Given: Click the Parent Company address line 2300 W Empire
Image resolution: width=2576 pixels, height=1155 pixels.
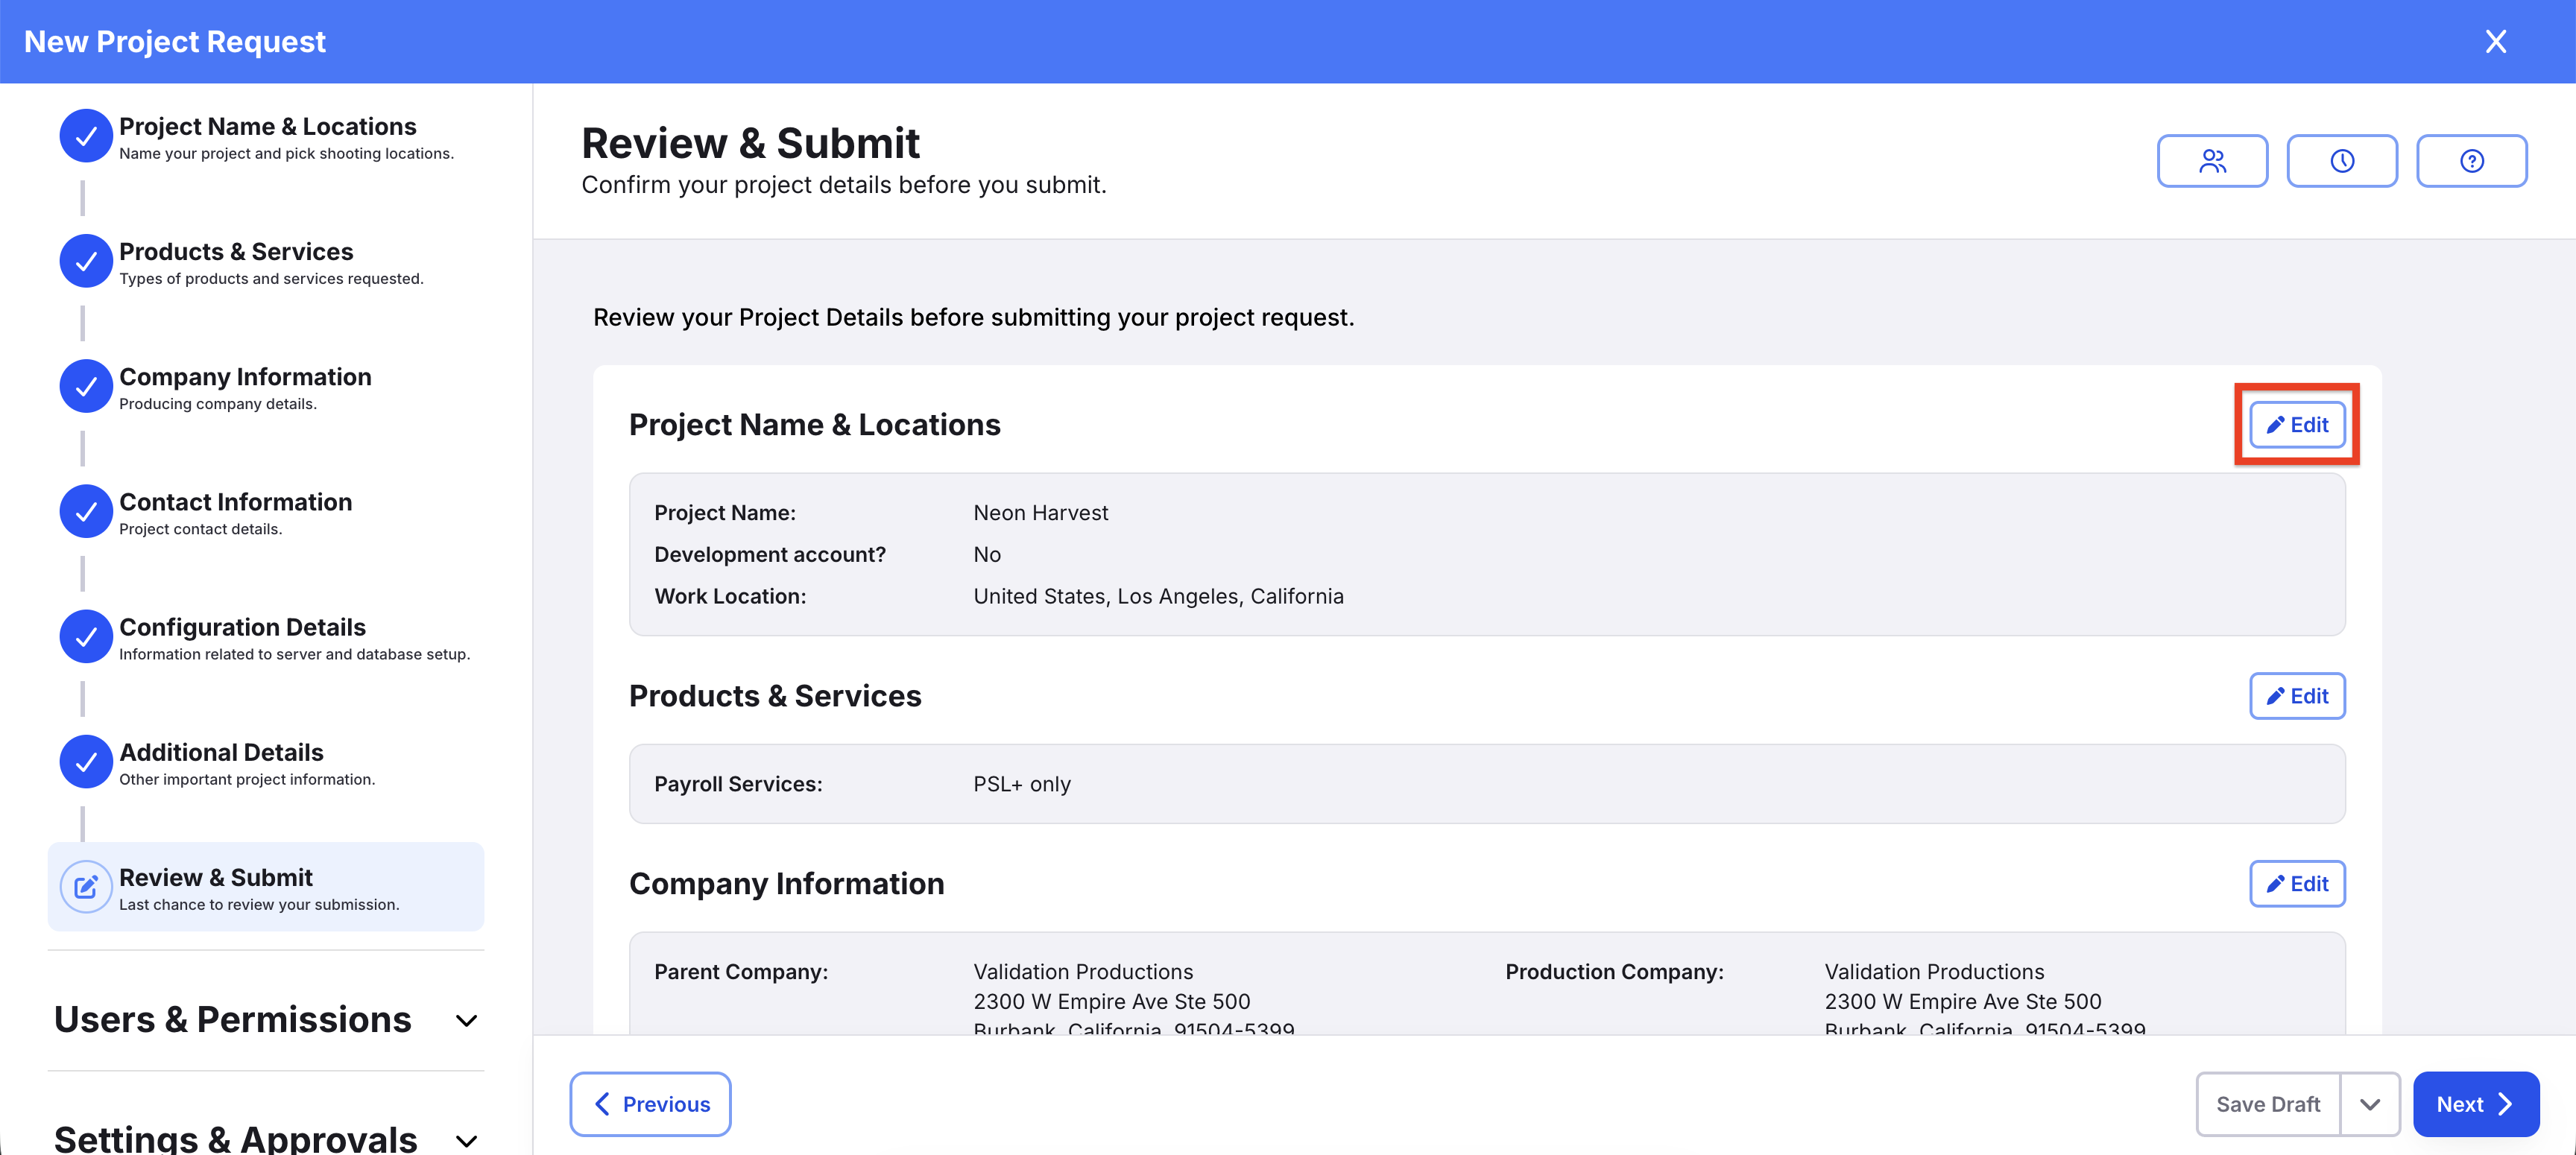Looking at the screenshot, I should point(1112,1002).
